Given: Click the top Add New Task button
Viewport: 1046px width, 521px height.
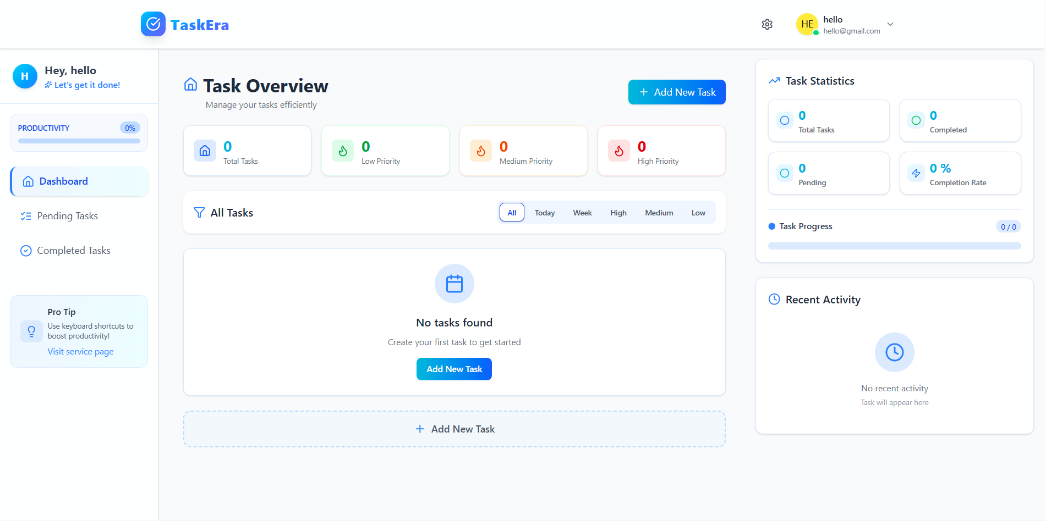Looking at the screenshot, I should click(677, 92).
